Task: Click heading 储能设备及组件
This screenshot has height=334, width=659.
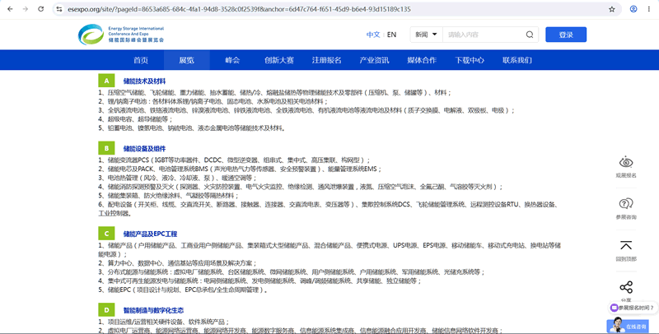Action: pos(144,149)
